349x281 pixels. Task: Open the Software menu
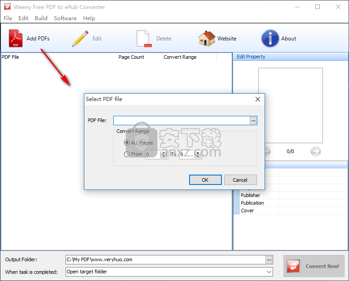[65, 18]
